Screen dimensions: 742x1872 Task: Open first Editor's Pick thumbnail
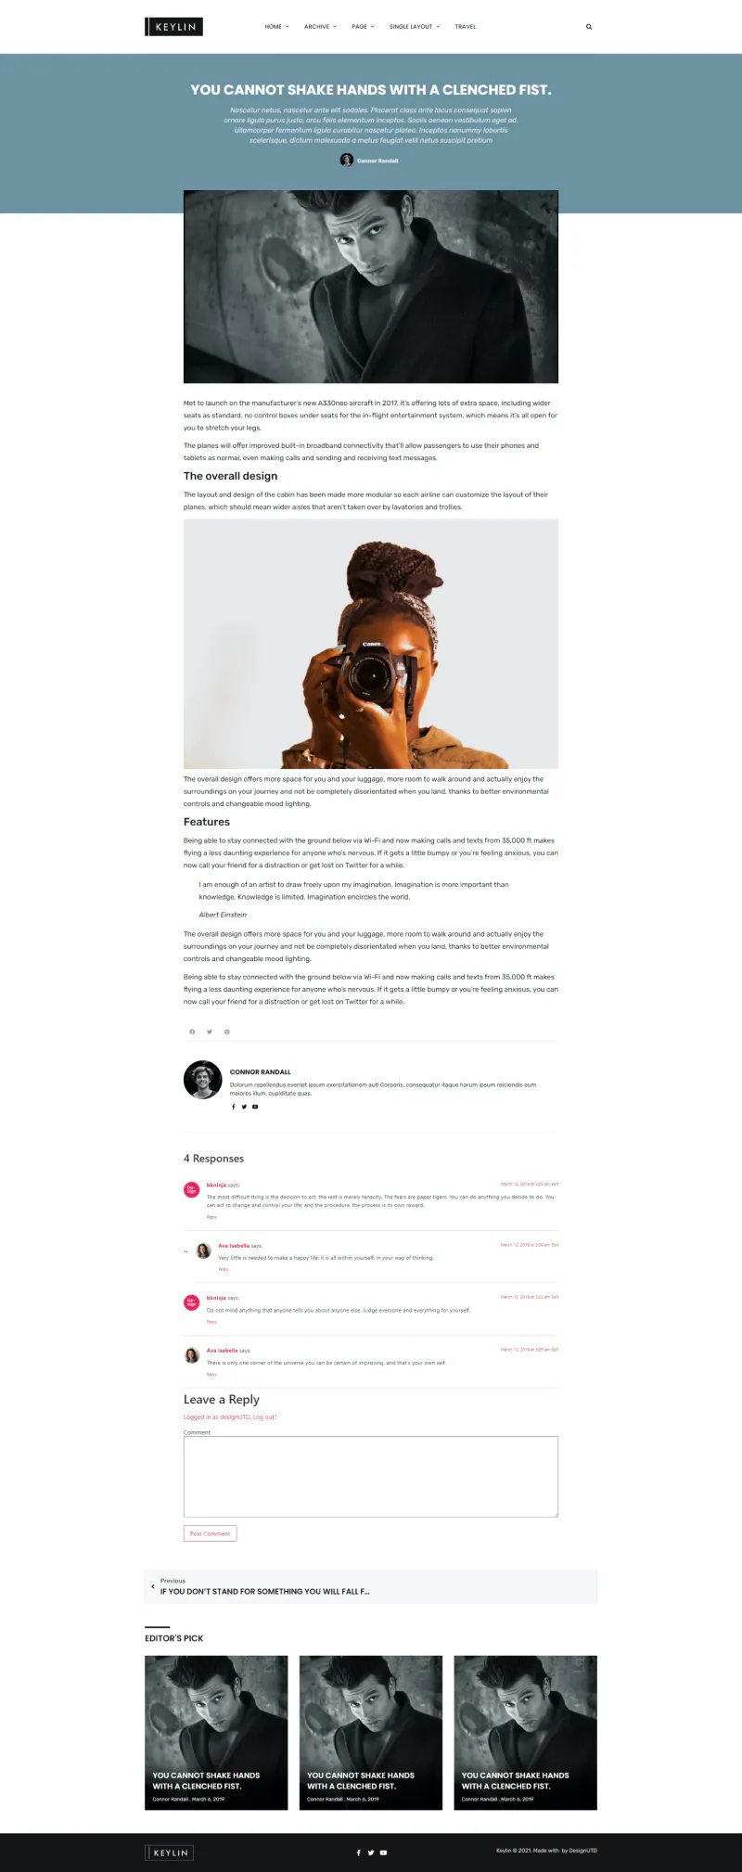[x=216, y=1732]
